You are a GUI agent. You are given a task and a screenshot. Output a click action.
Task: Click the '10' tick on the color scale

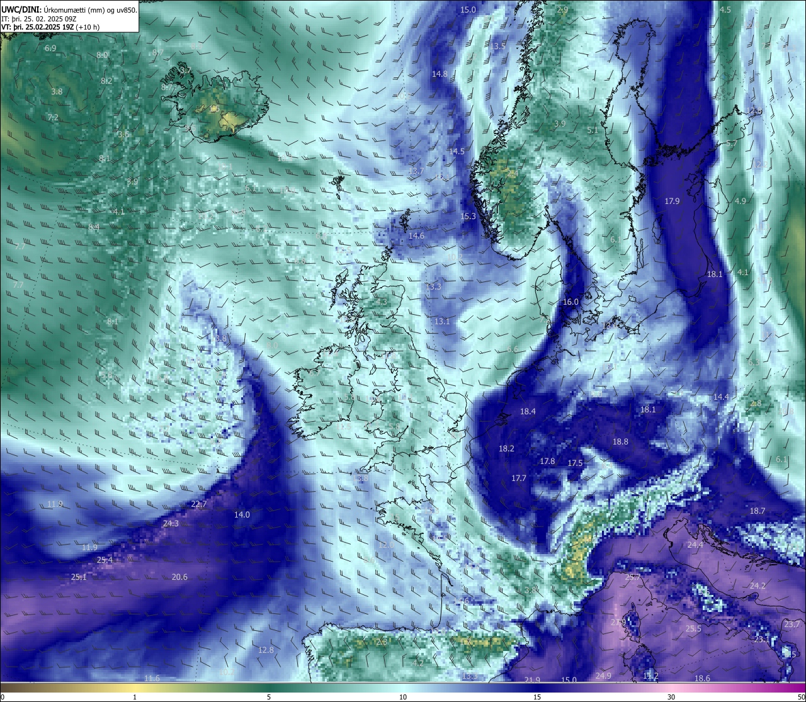[403, 697]
